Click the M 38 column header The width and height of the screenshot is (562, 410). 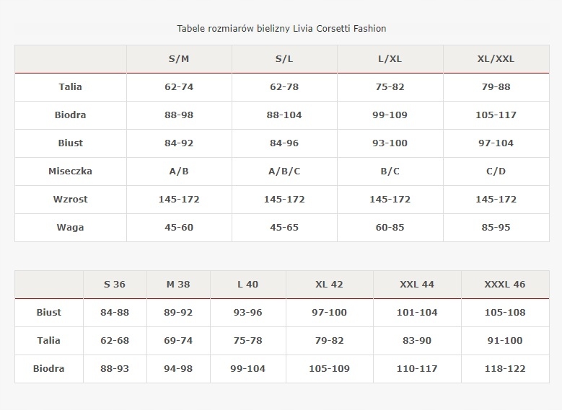coord(178,285)
